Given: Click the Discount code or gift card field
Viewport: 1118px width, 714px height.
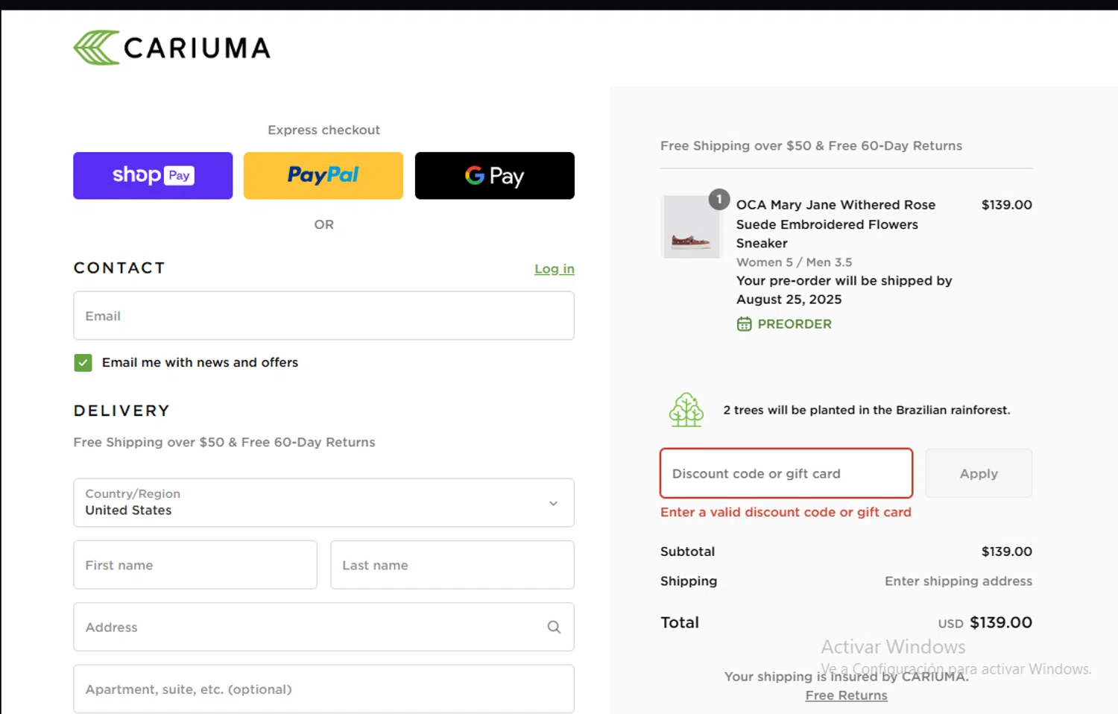Looking at the screenshot, I should pos(786,473).
